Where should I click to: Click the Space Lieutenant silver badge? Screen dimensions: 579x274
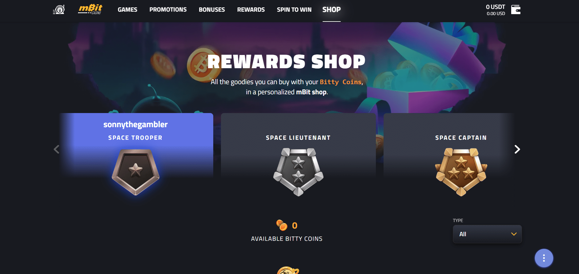(x=298, y=172)
